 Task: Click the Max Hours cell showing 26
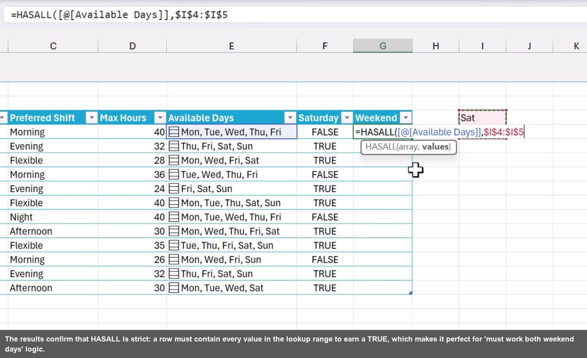click(x=132, y=260)
